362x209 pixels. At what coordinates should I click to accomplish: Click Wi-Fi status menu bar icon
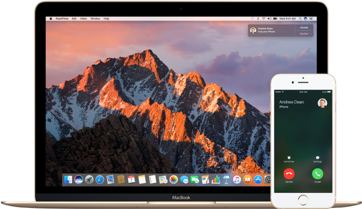[x=263, y=19]
